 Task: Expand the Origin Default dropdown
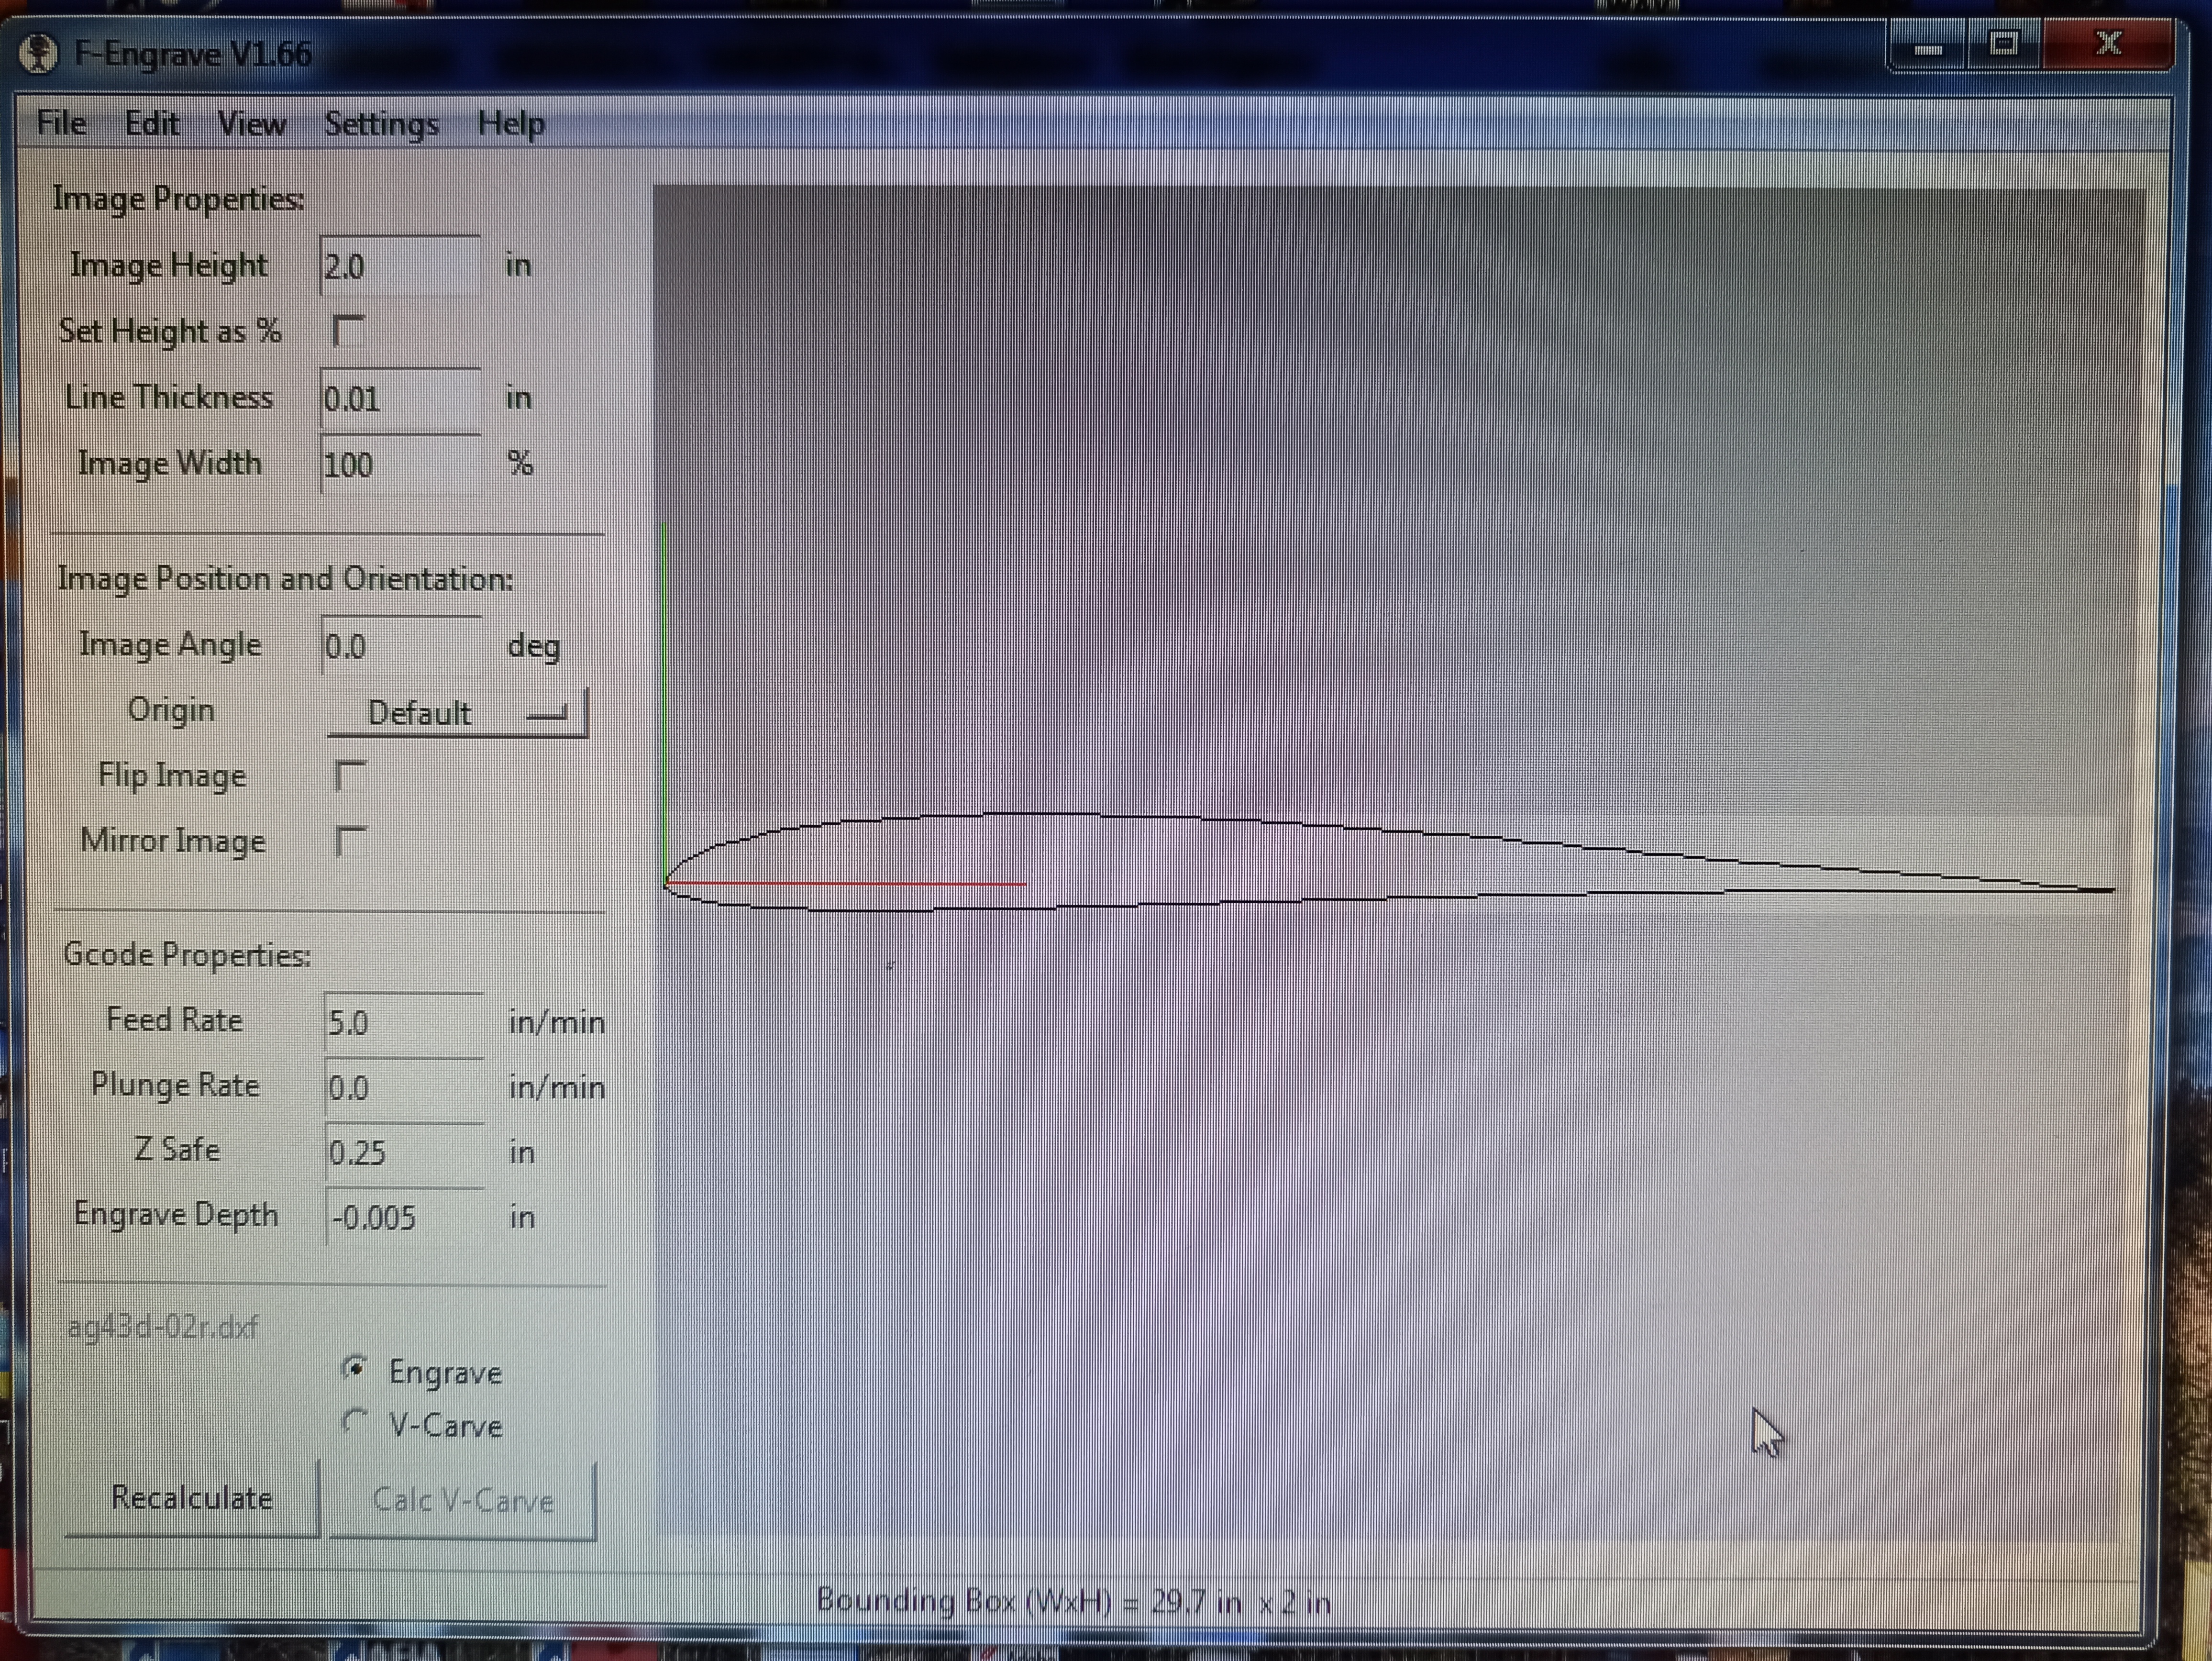click(457, 713)
